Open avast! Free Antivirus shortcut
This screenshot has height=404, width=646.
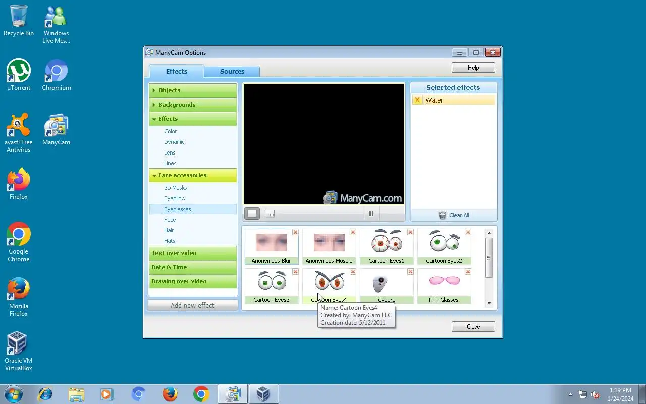[19, 133]
